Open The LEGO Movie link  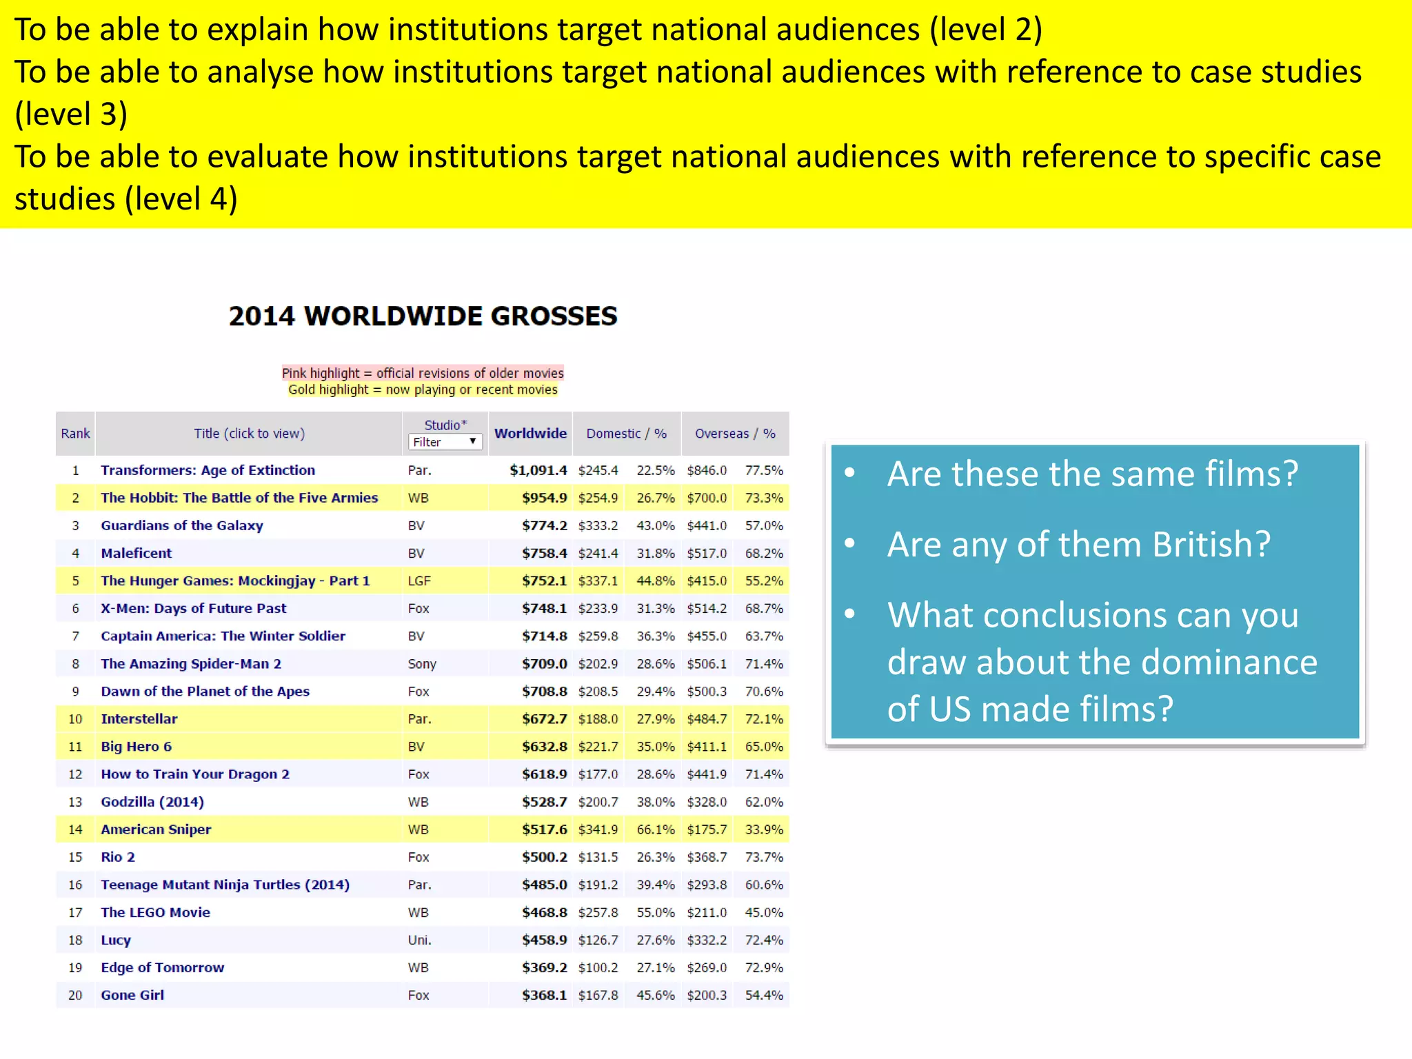(155, 912)
